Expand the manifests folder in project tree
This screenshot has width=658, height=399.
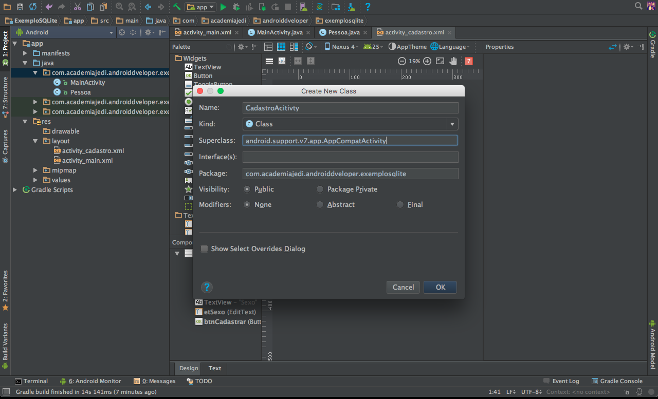pos(25,53)
